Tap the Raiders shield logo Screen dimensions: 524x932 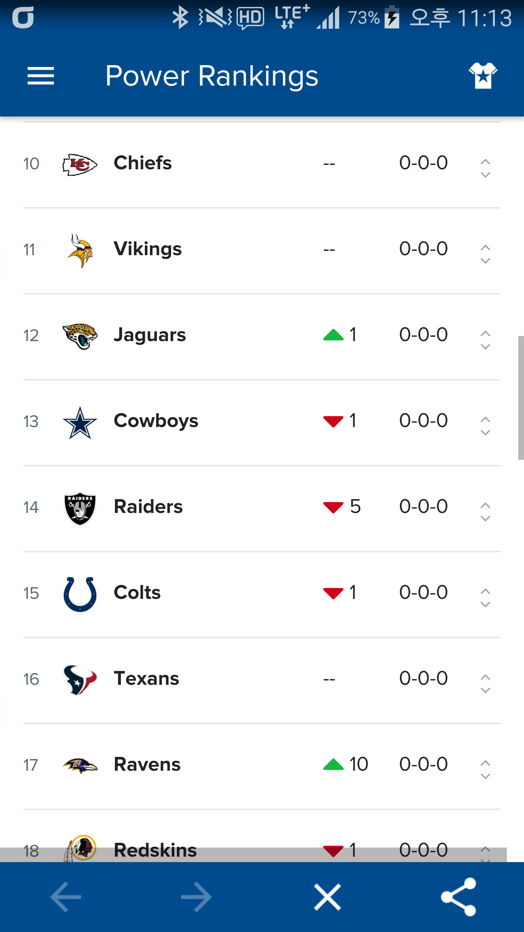(x=80, y=508)
